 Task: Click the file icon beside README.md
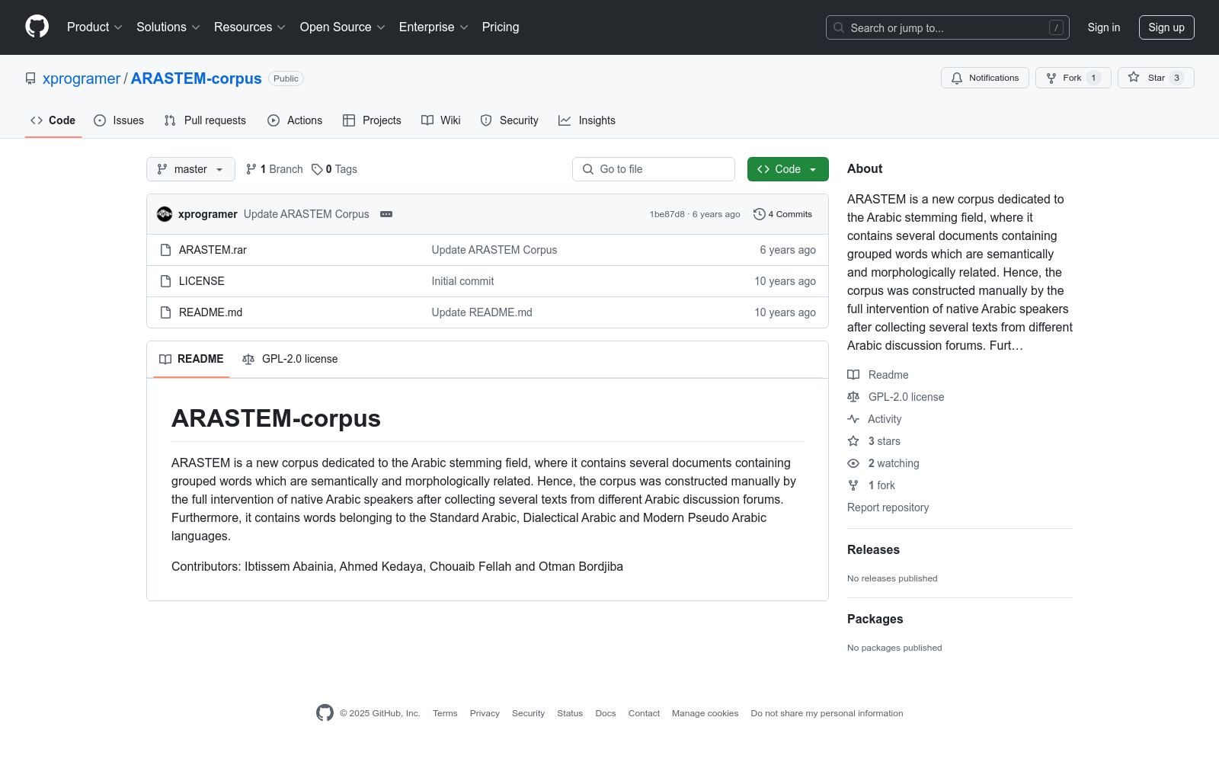coord(165,312)
